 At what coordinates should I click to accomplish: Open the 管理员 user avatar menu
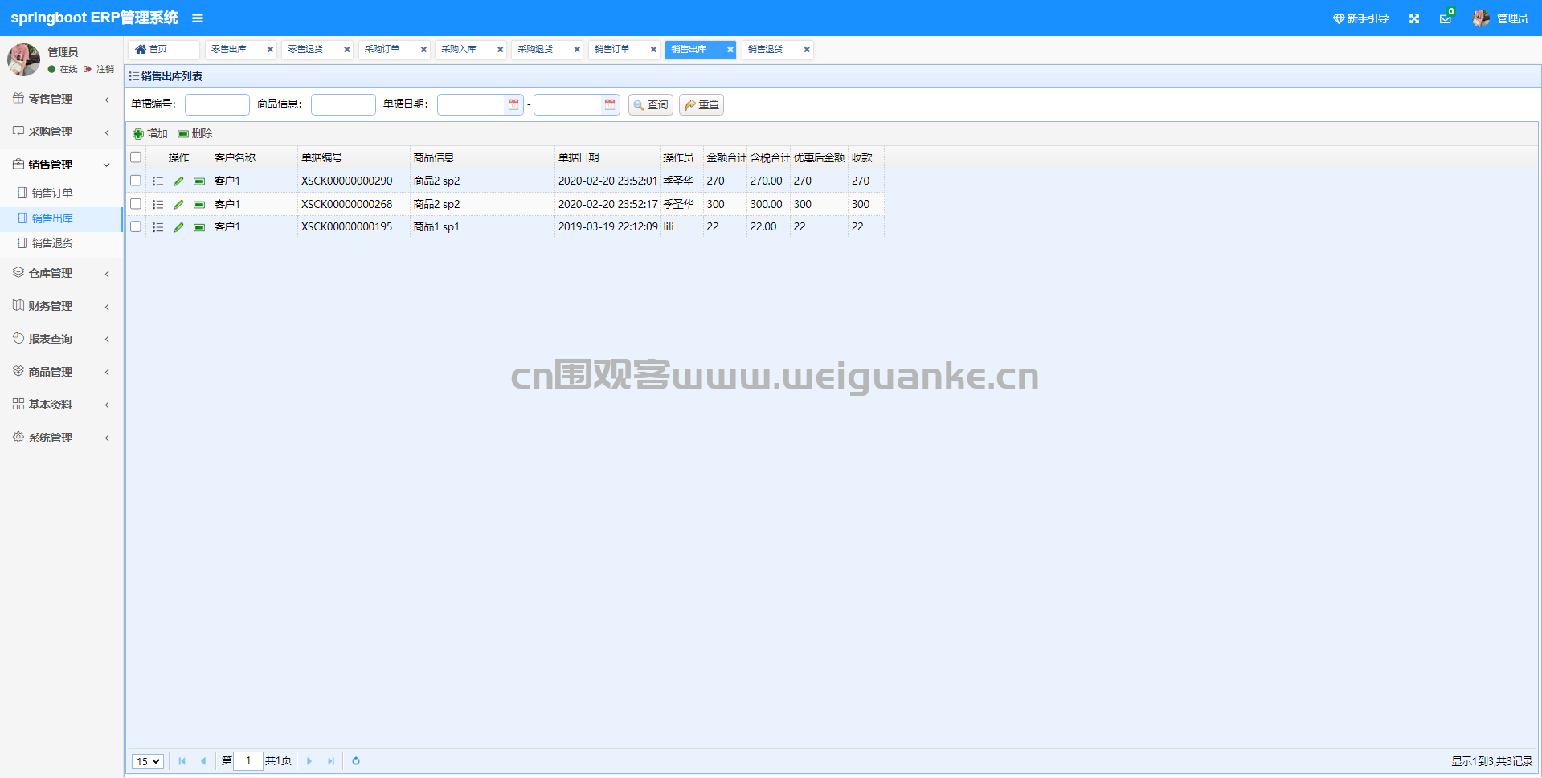coord(1499,18)
